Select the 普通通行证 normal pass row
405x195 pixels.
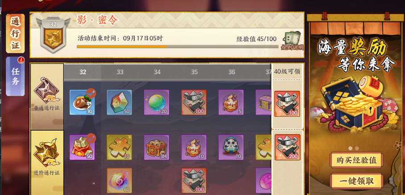tap(47, 97)
